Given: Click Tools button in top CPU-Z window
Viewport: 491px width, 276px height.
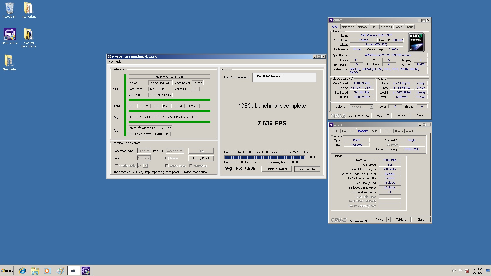Looking at the screenshot, I should pyautogui.click(x=379, y=115).
